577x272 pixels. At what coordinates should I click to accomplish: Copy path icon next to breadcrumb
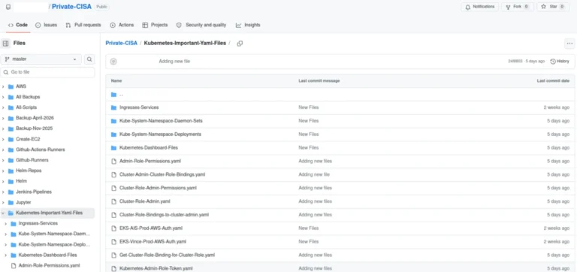point(240,44)
